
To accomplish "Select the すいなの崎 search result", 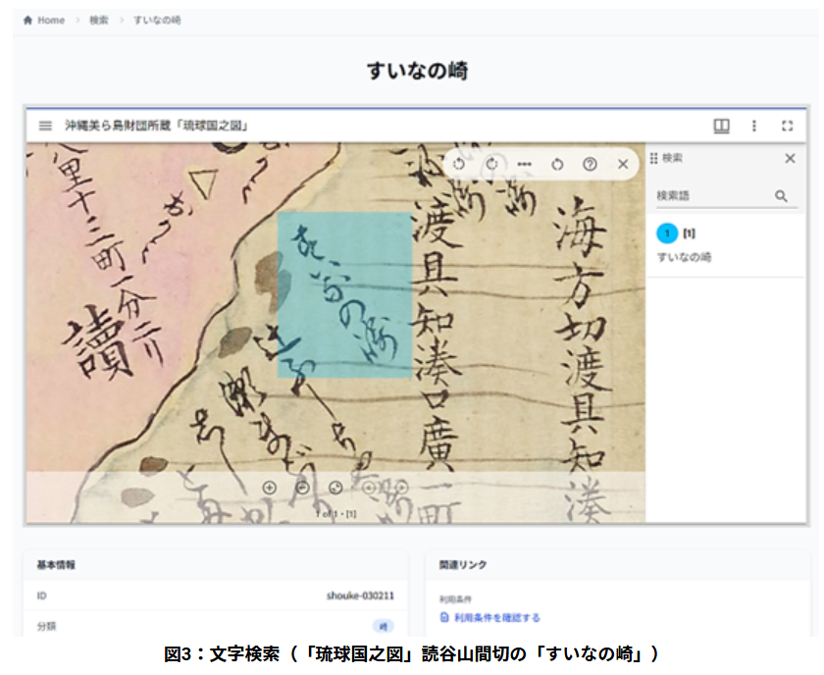I will tap(684, 256).
